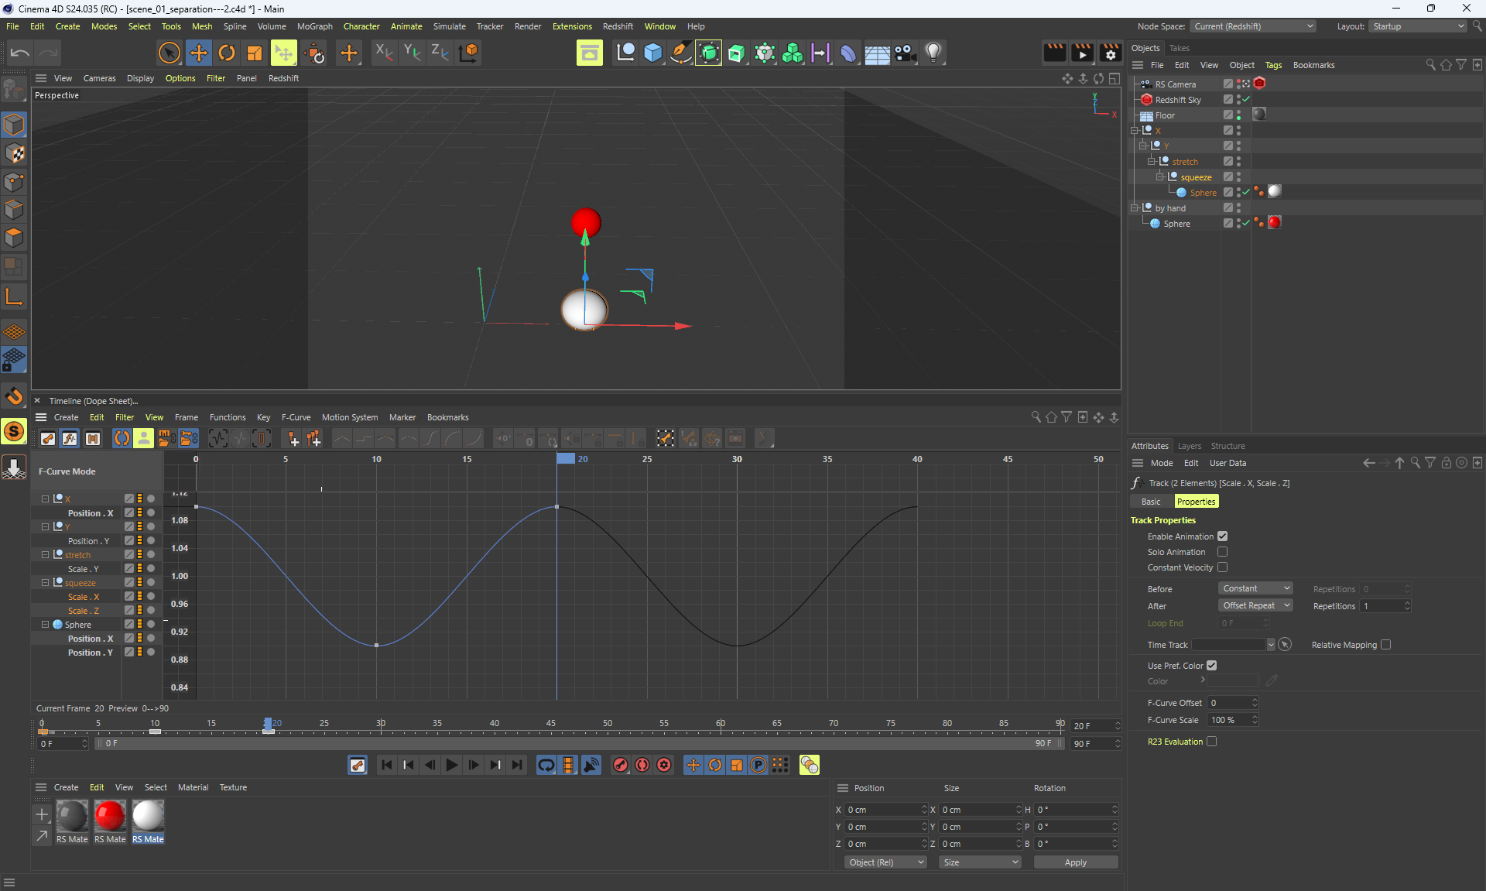Select the Scale tool icon
This screenshot has height=891, width=1486.
click(255, 53)
